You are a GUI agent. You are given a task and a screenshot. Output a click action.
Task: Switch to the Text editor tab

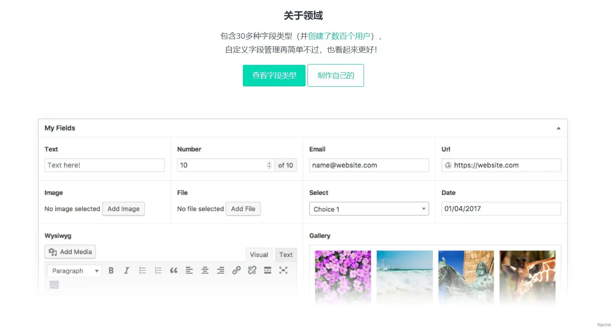click(x=286, y=255)
